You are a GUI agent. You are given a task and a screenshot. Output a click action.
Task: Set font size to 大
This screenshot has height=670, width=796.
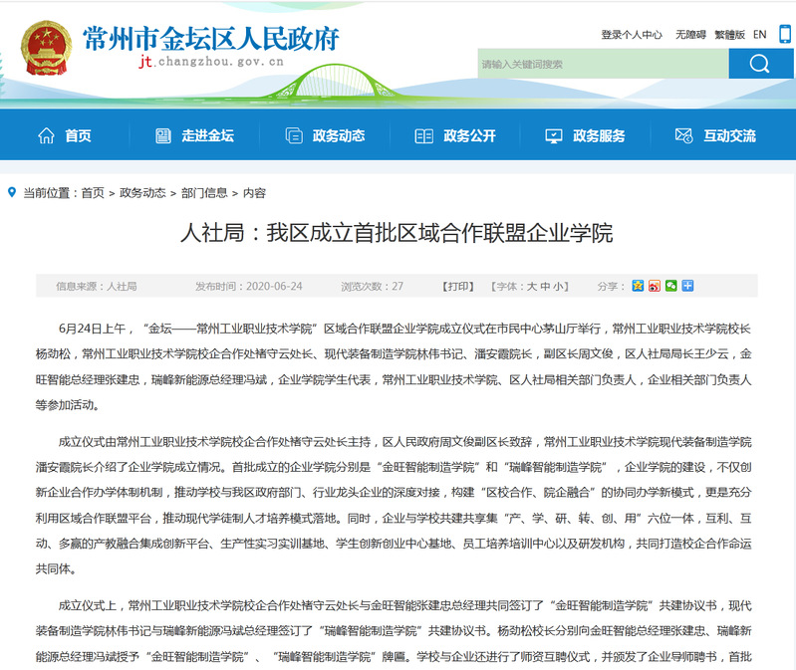[532, 286]
